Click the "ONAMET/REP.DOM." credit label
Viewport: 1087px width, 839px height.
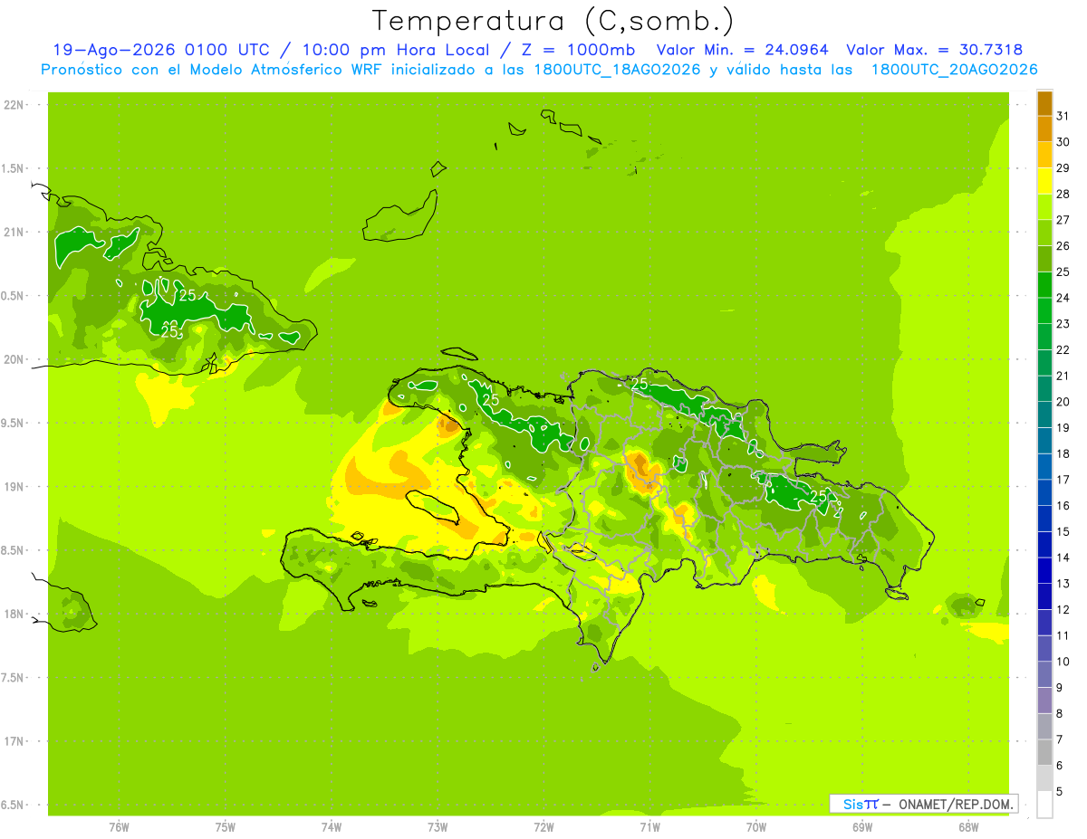956,804
